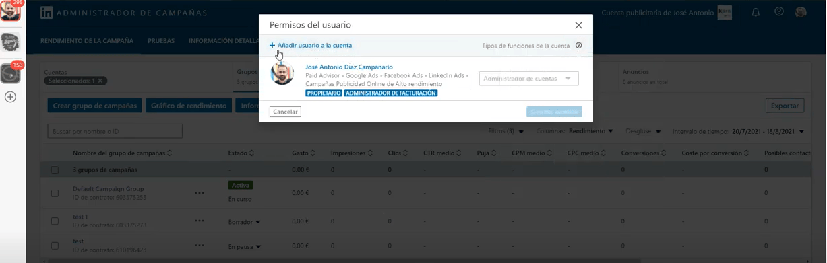Open the profile avatar menu in header
This screenshot has height=263, width=827.
801,13
